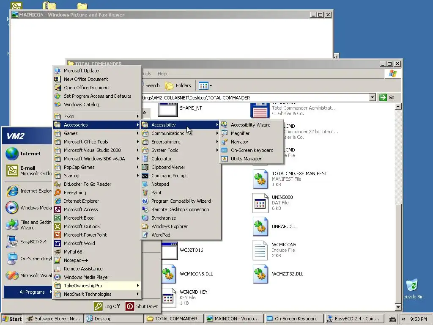
Task: Expand the PopCap Games folder
Action: pos(97,167)
